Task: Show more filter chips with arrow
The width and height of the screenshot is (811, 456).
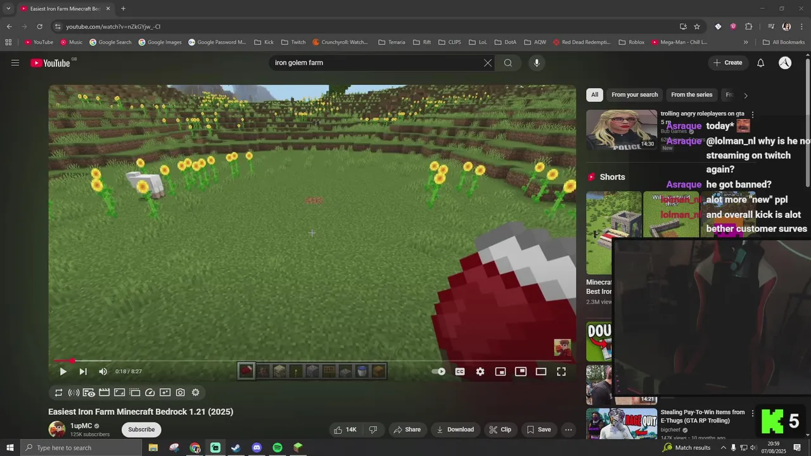Action: [745, 96]
